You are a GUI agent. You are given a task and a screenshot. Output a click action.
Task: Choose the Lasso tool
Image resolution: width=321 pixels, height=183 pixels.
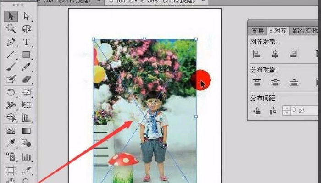tap(27, 29)
